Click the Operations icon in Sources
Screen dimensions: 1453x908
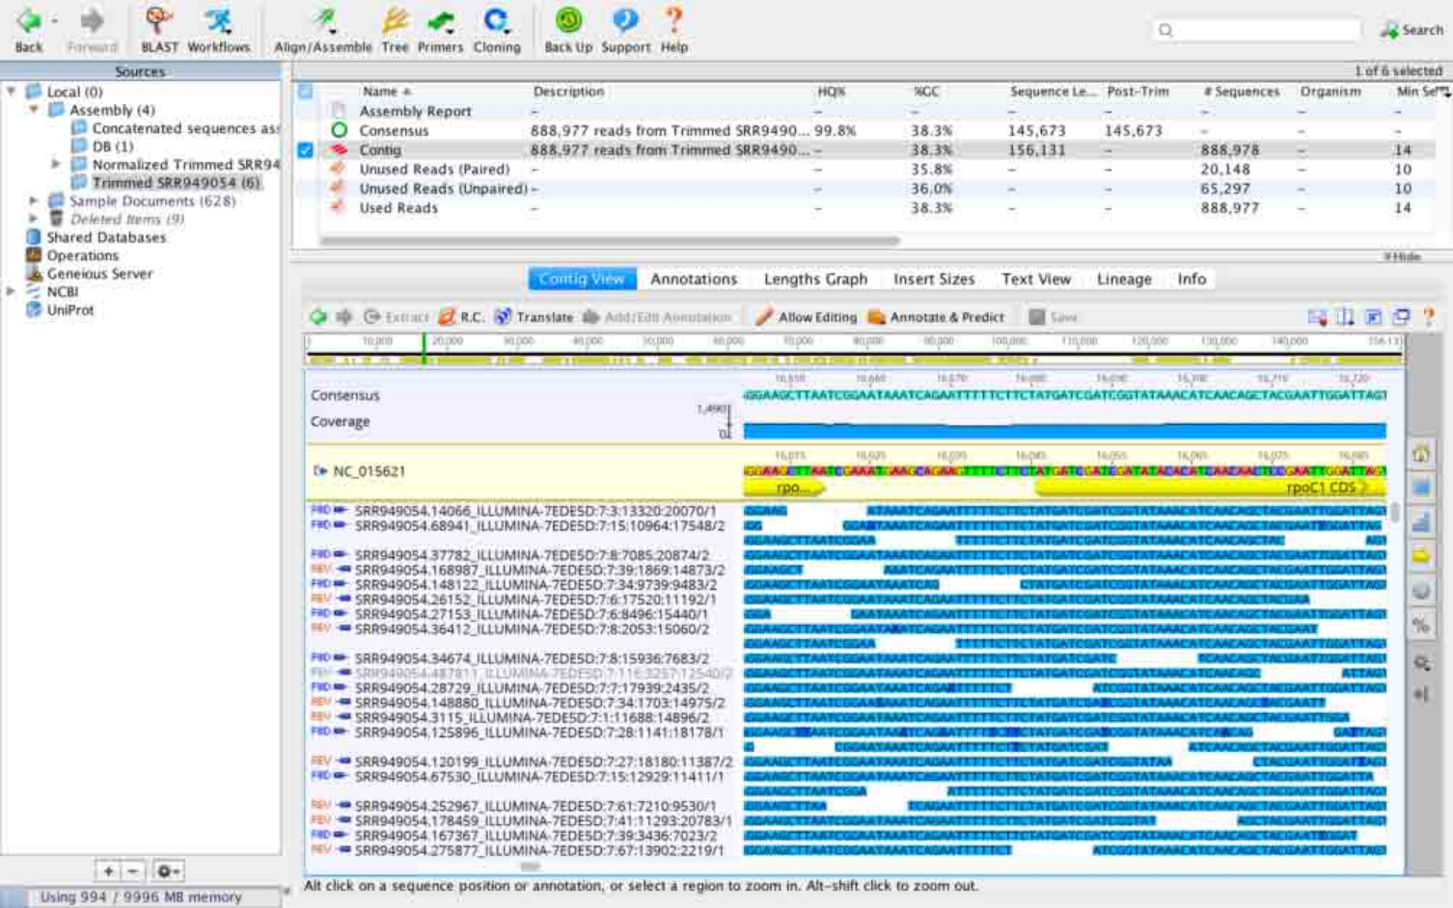tap(34, 255)
